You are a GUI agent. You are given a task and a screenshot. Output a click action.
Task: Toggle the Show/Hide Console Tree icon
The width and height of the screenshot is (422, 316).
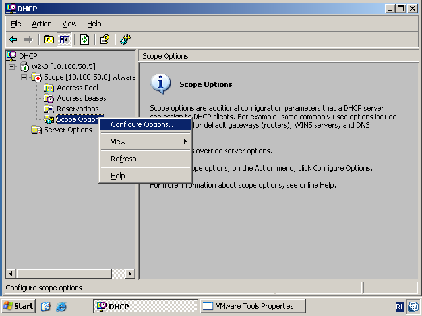pos(65,39)
